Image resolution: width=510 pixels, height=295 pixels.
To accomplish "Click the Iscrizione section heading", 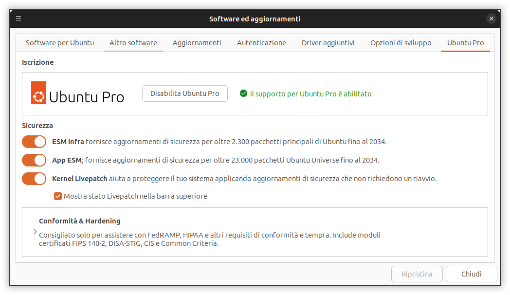I will click(38, 62).
